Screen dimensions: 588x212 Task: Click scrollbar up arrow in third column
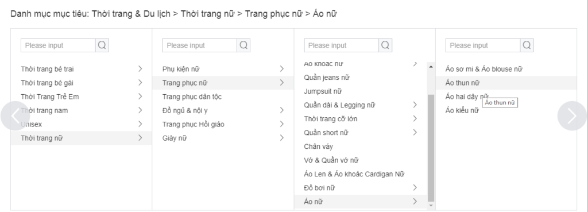click(431, 67)
